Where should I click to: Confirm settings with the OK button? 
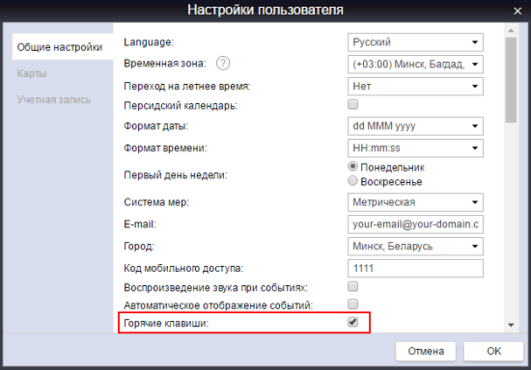point(493,351)
